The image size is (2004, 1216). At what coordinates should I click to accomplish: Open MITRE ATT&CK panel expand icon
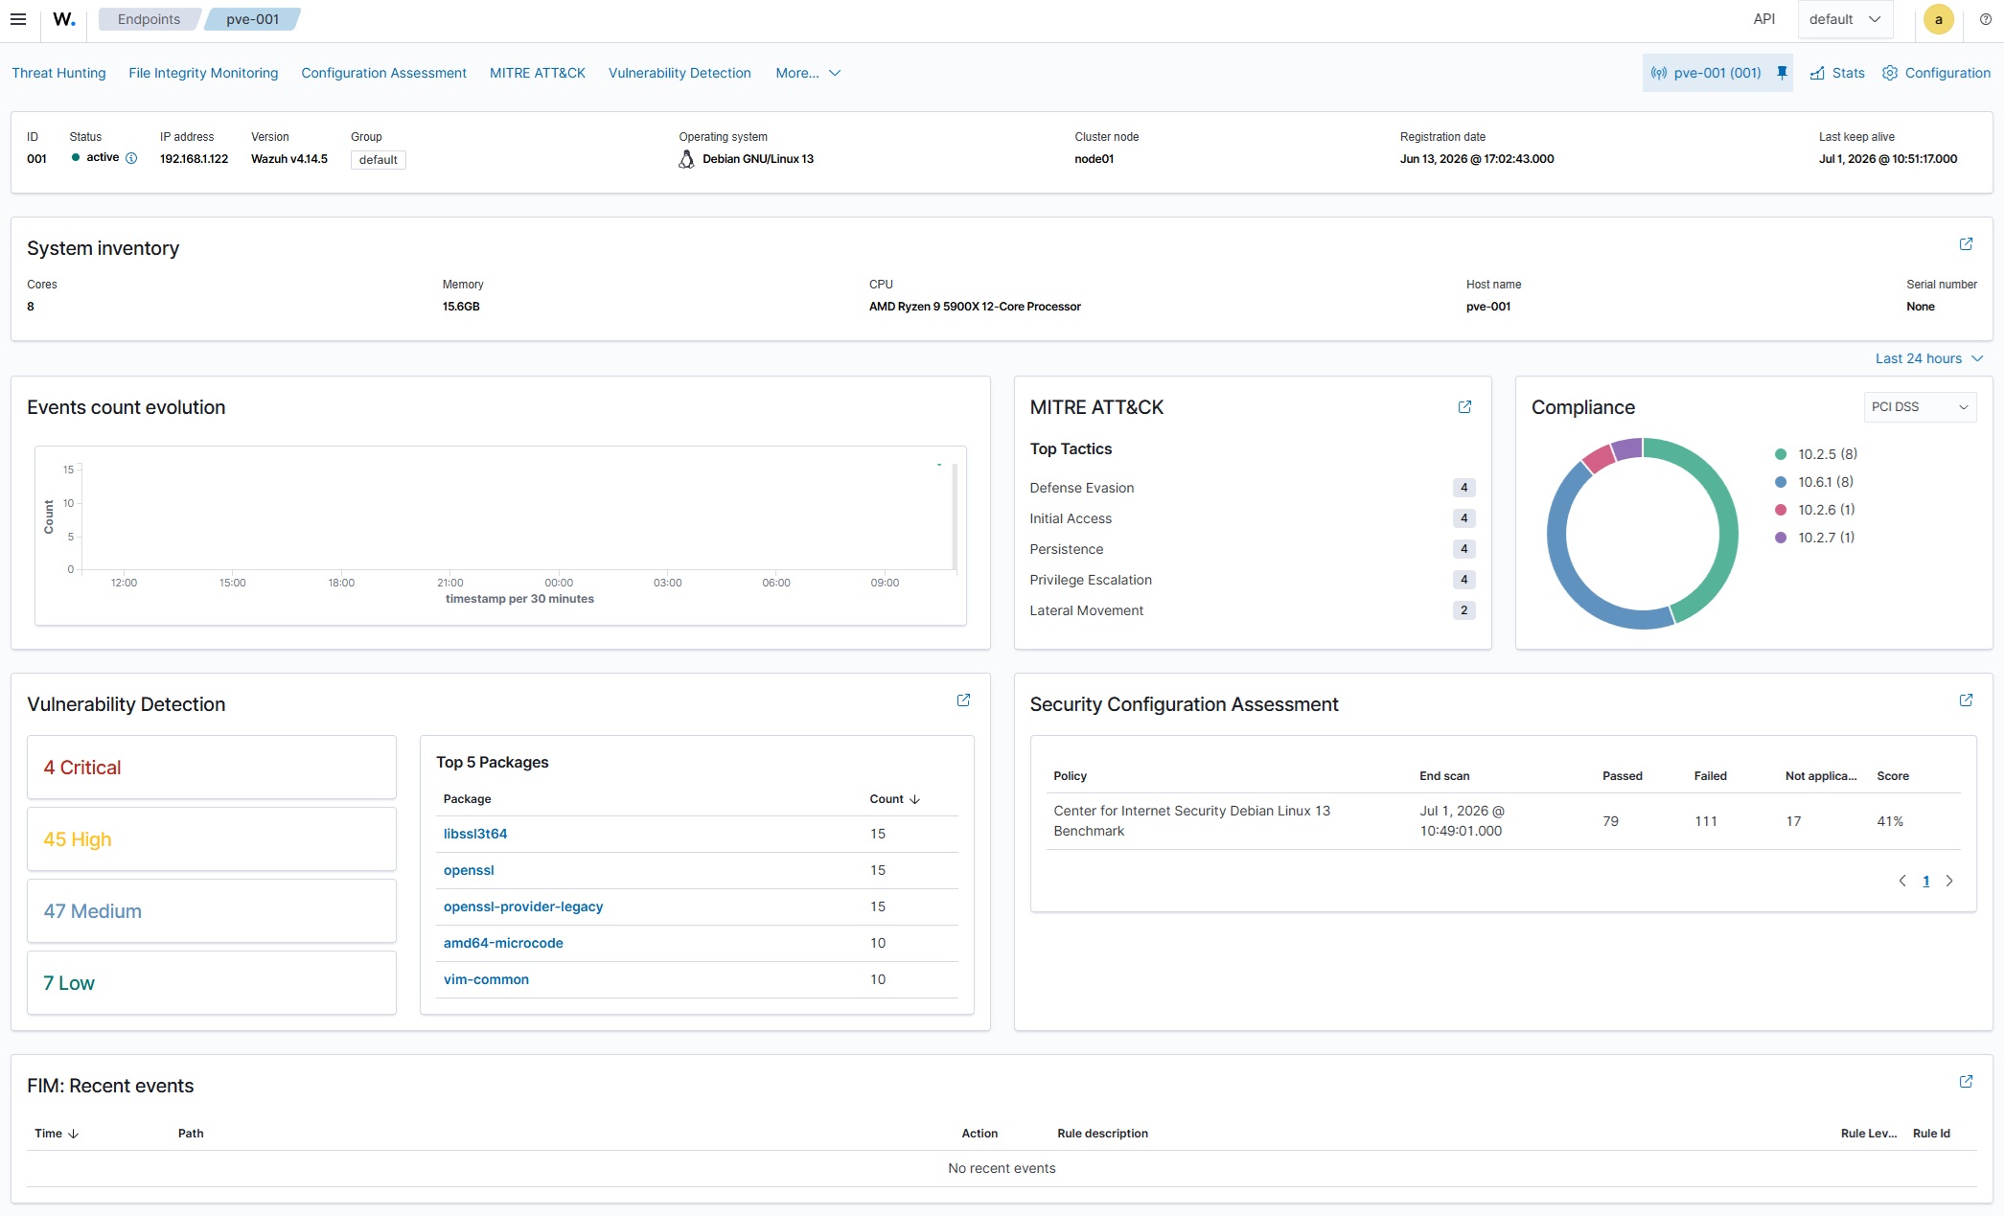pyautogui.click(x=1464, y=407)
